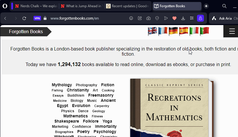Open the Mathematics category link
The height and width of the screenshot is (137, 238).
76,116
